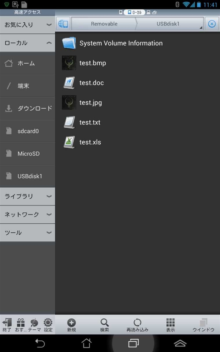Select the Removable path segment
Screen dimensions: 220x352
(x=104, y=24)
